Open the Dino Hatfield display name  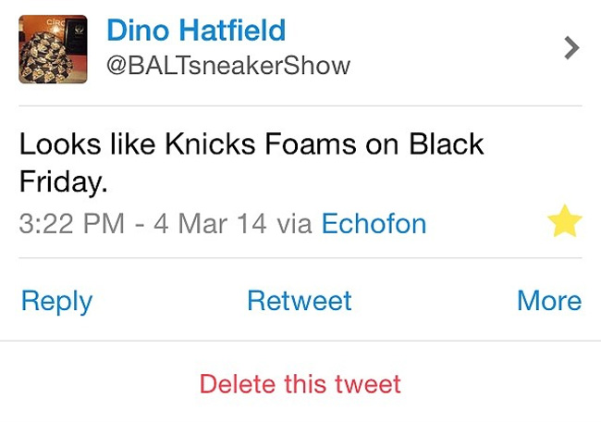coord(196,30)
